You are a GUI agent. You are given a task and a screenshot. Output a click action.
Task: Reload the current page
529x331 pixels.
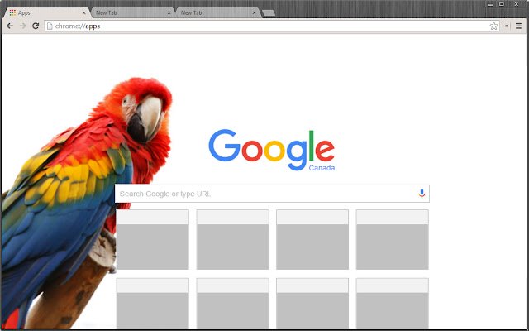coord(36,26)
